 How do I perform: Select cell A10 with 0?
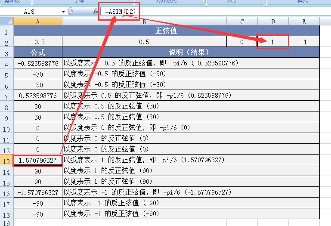tap(38, 128)
